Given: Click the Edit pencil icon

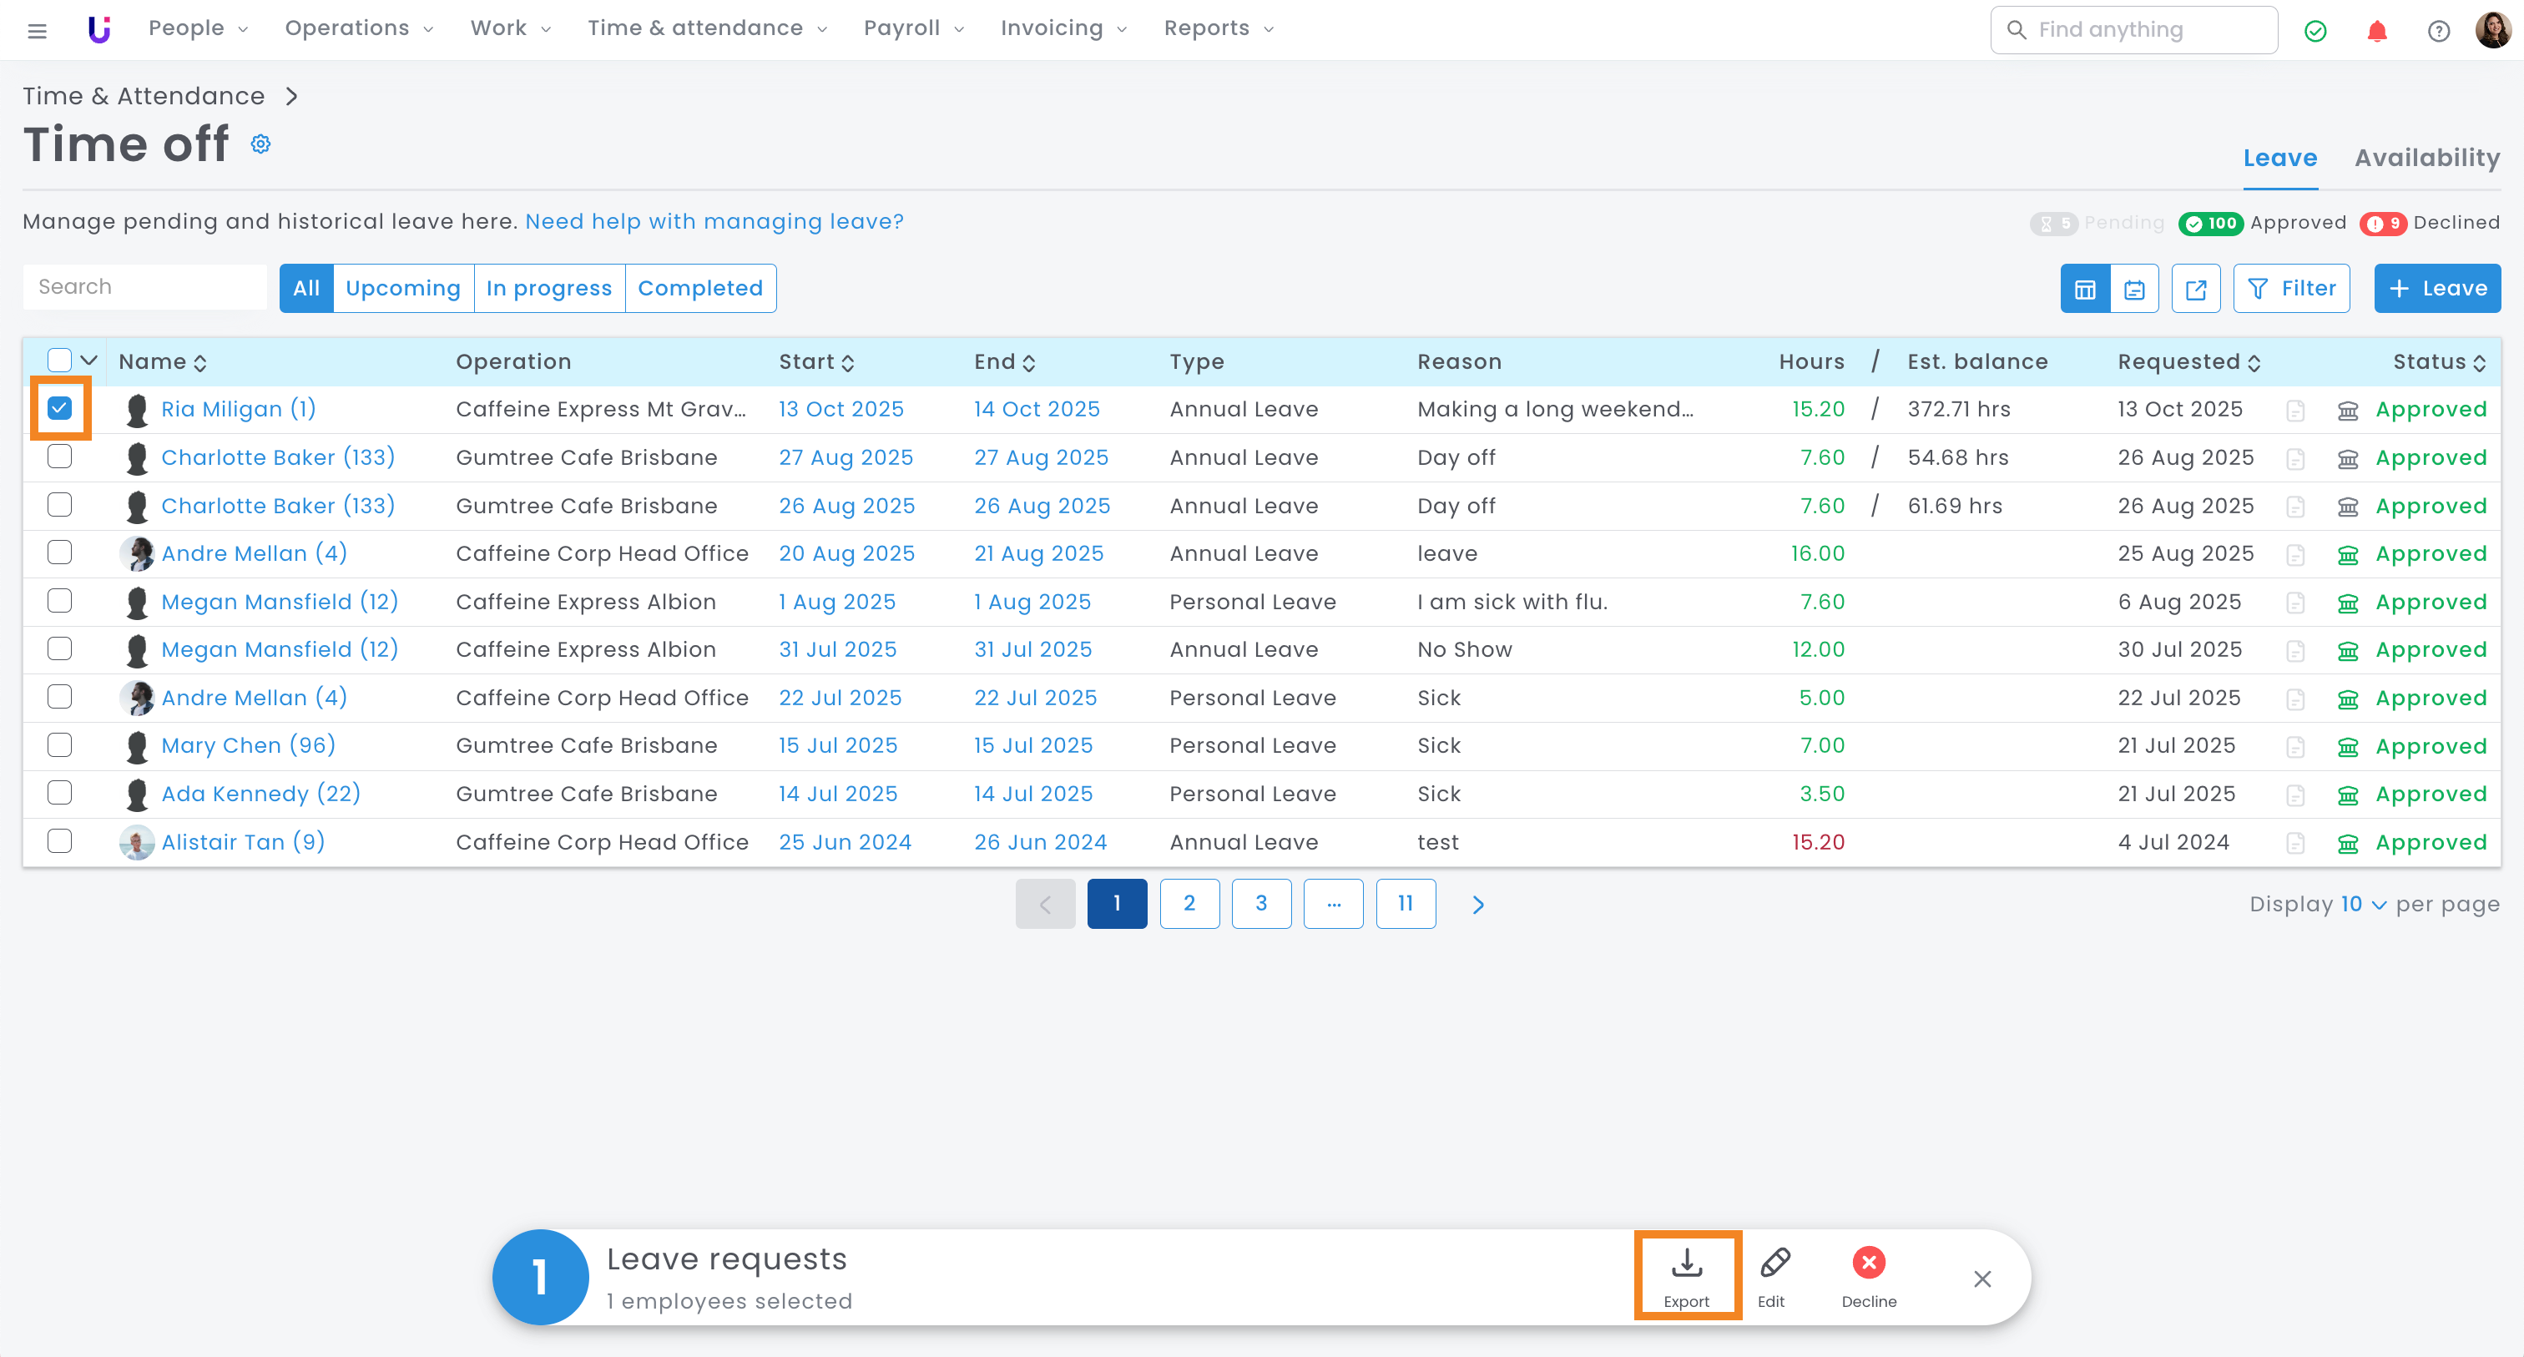Looking at the screenshot, I should point(1774,1264).
